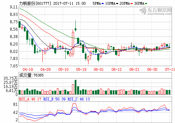
Task: Click the 06-01 date label
Action: [99, 69]
